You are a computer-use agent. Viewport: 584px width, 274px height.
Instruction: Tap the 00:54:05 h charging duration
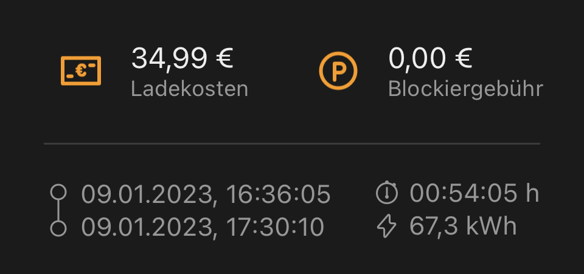(474, 194)
